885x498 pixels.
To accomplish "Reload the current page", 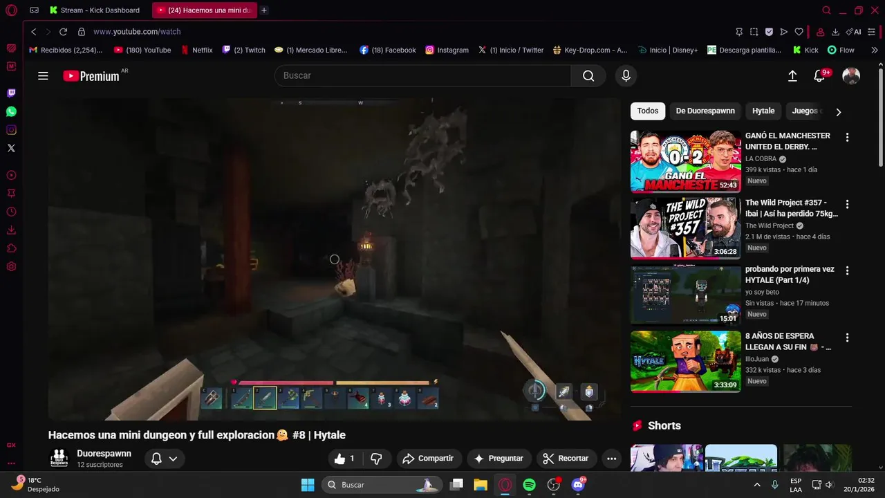I will (63, 32).
